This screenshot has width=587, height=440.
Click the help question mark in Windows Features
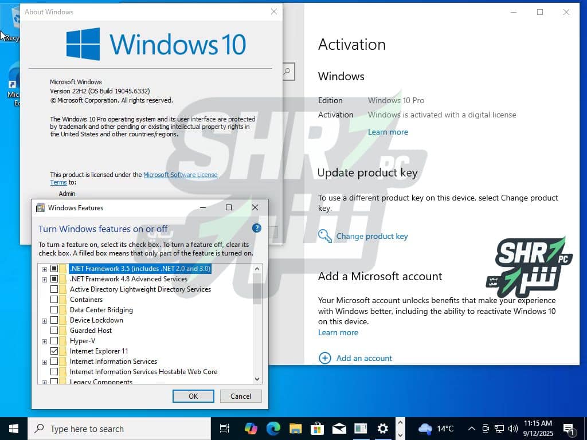pos(256,228)
